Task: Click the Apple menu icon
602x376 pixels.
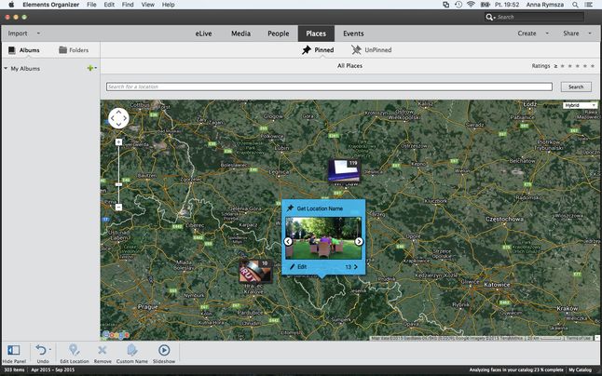Action: pyautogui.click(x=11, y=5)
